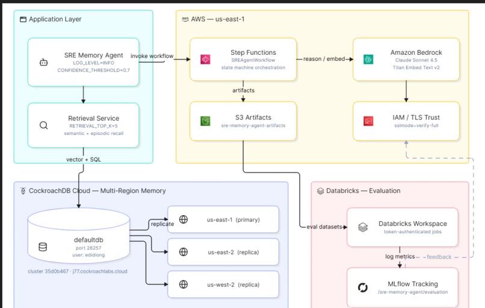Click the AWS logo beside us-east-1 title
This screenshot has height=308, width=485.
coord(185,19)
